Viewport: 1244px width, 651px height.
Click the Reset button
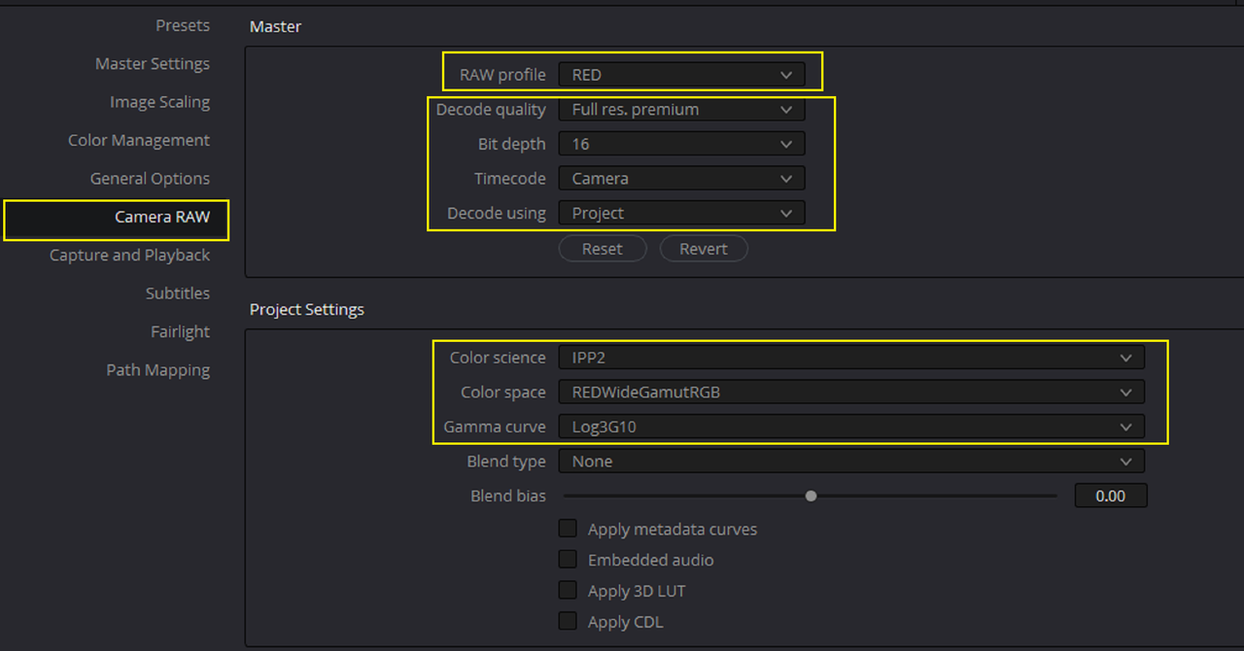(603, 249)
